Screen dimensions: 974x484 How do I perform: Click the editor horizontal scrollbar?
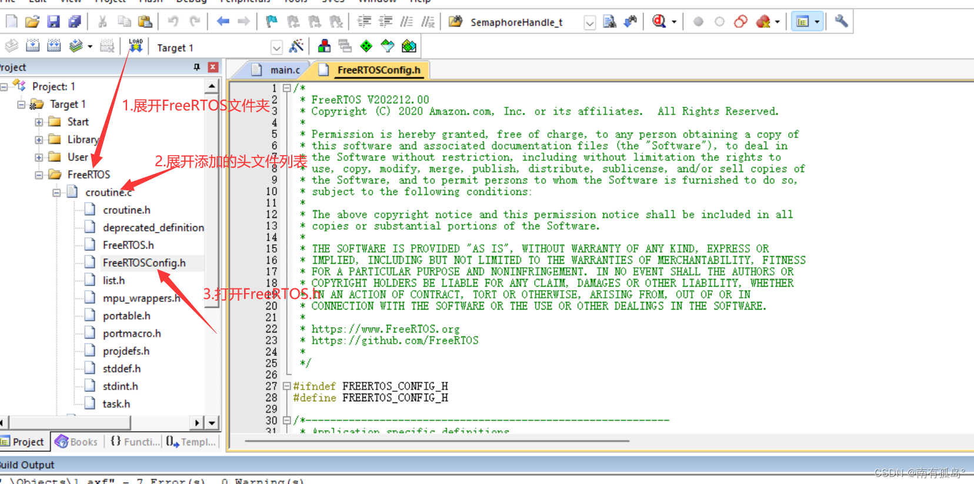(x=437, y=441)
